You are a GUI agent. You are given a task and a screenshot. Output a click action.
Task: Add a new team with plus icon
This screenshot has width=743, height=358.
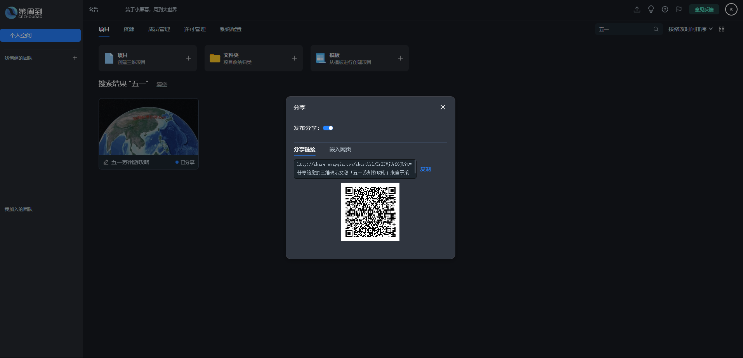tap(75, 58)
